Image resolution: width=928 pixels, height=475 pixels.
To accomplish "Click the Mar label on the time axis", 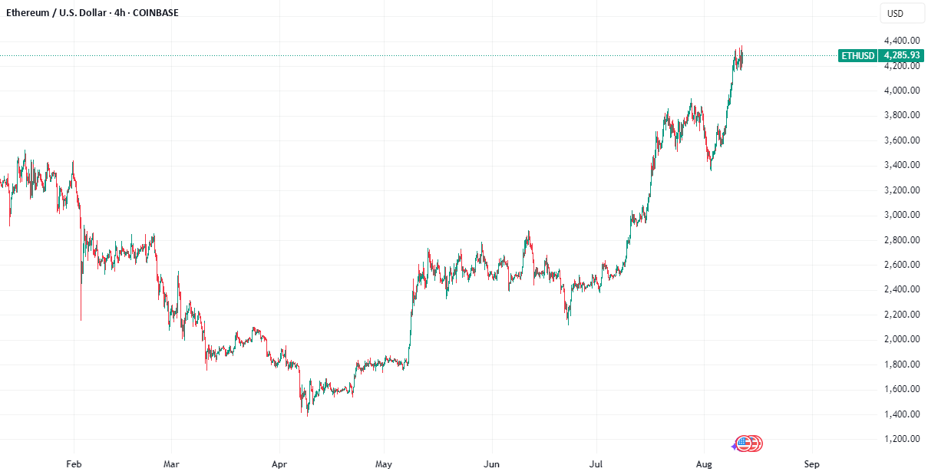I will tap(172, 464).
